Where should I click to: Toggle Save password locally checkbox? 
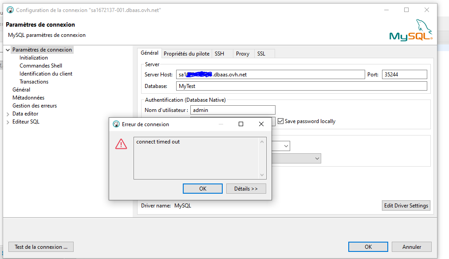tap(280, 121)
